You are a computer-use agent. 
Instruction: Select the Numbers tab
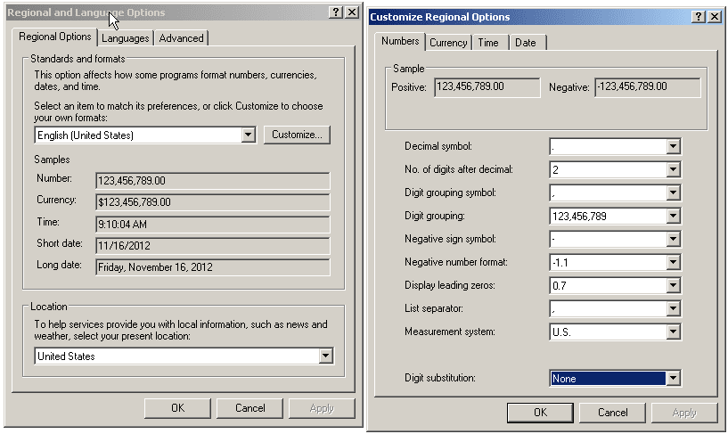tap(400, 41)
